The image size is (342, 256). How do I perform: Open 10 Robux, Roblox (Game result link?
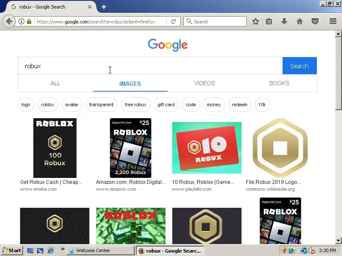click(x=203, y=182)
